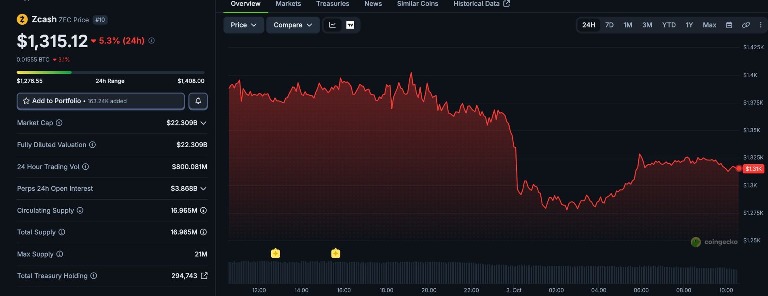Viewport: 768px width, 296px height.
Task: Click Max Supply info icon
Action: pos(60,254)
